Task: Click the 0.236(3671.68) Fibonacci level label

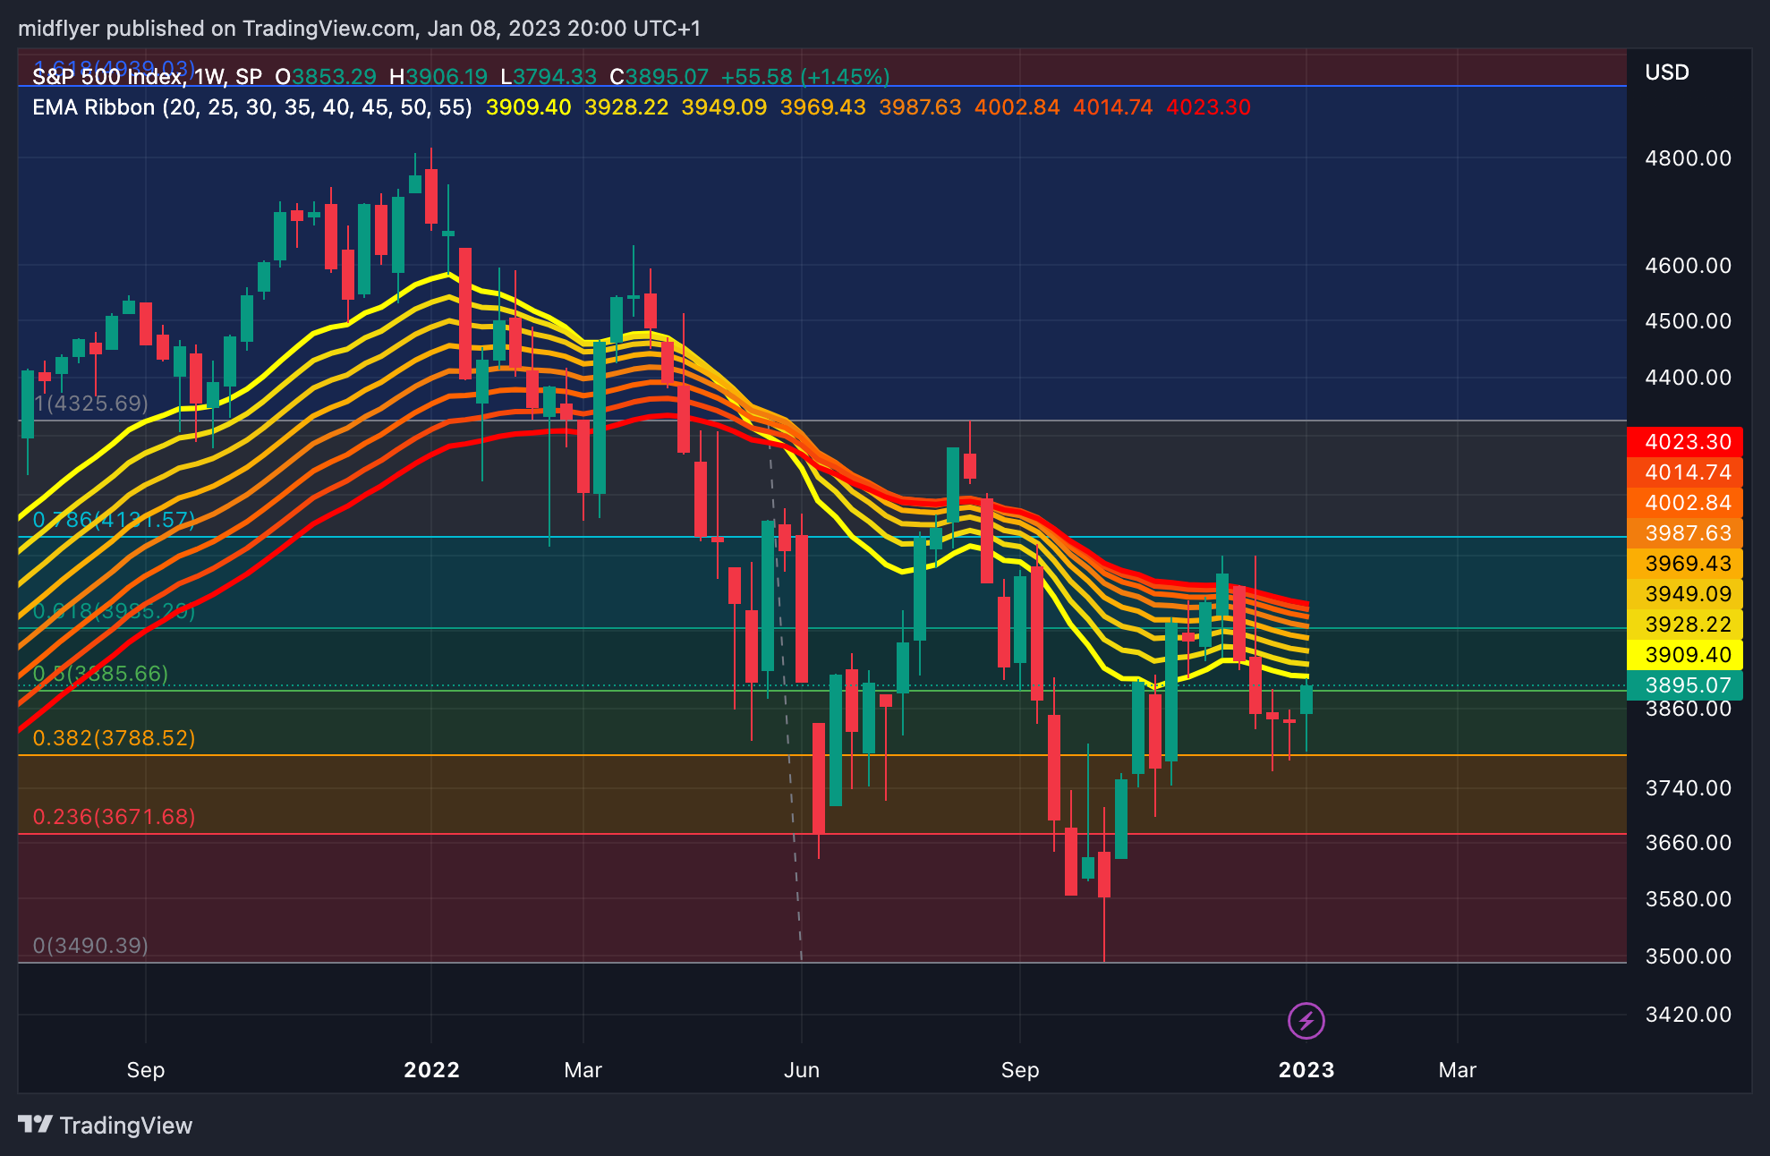Action: (x=114, y=817)
